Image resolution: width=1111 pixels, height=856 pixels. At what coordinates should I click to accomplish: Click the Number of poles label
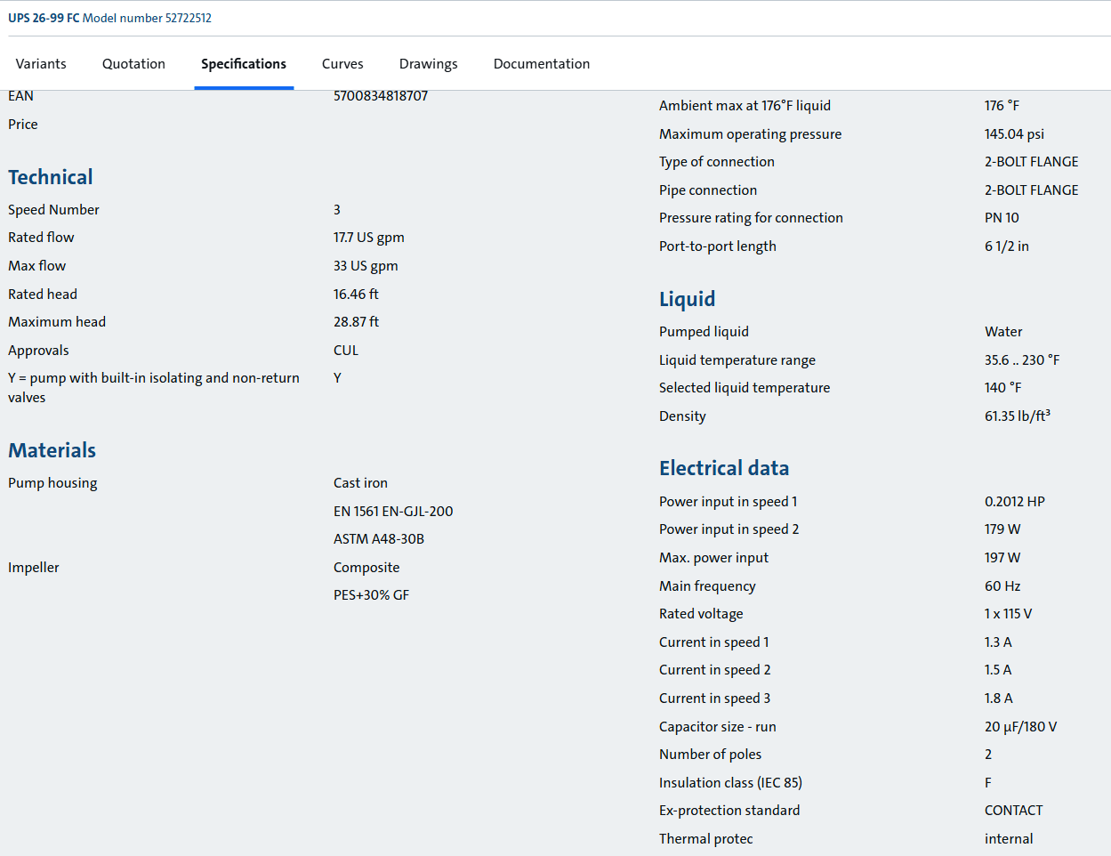710,755
